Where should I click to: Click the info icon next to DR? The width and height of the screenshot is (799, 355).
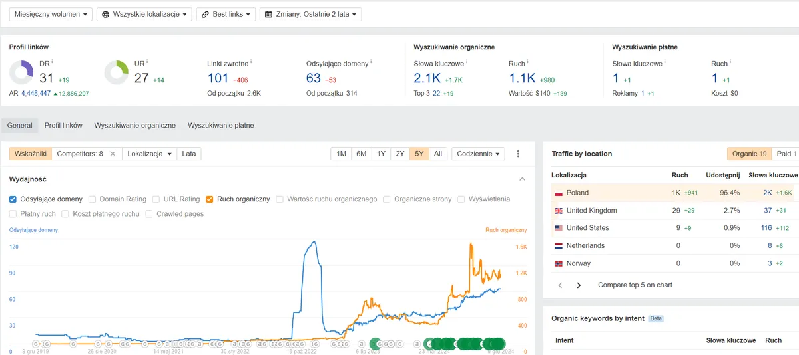point(52,62)
